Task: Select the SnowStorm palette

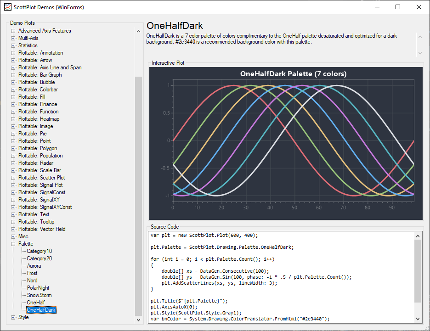Action: pos(39,295)
